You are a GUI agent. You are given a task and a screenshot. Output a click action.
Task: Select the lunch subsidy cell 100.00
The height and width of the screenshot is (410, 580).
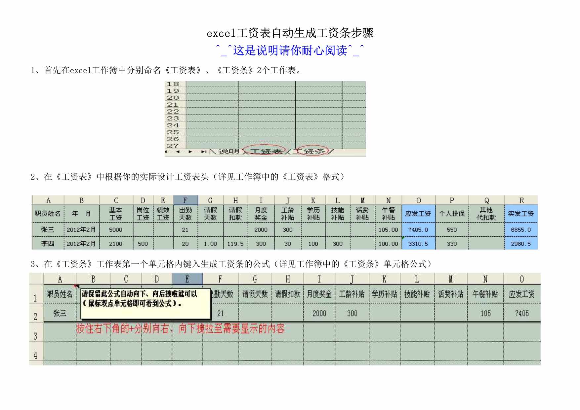[388, 244]
